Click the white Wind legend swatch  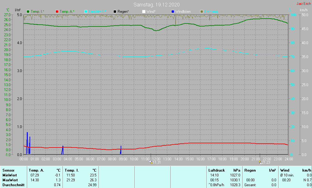(144, 12)
